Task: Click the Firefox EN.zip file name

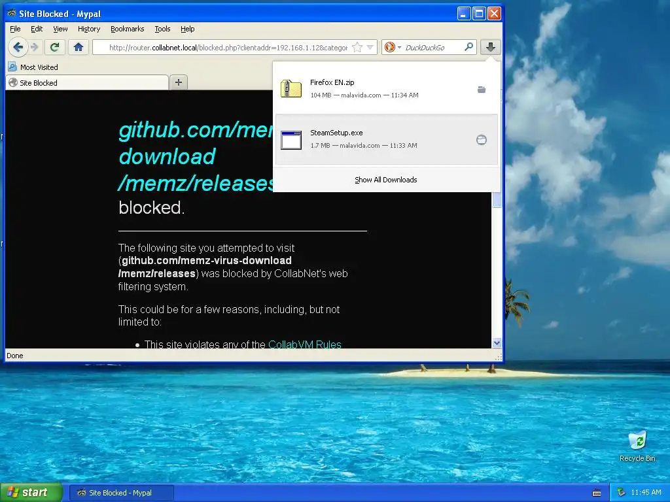Action: tap(332, 82)
